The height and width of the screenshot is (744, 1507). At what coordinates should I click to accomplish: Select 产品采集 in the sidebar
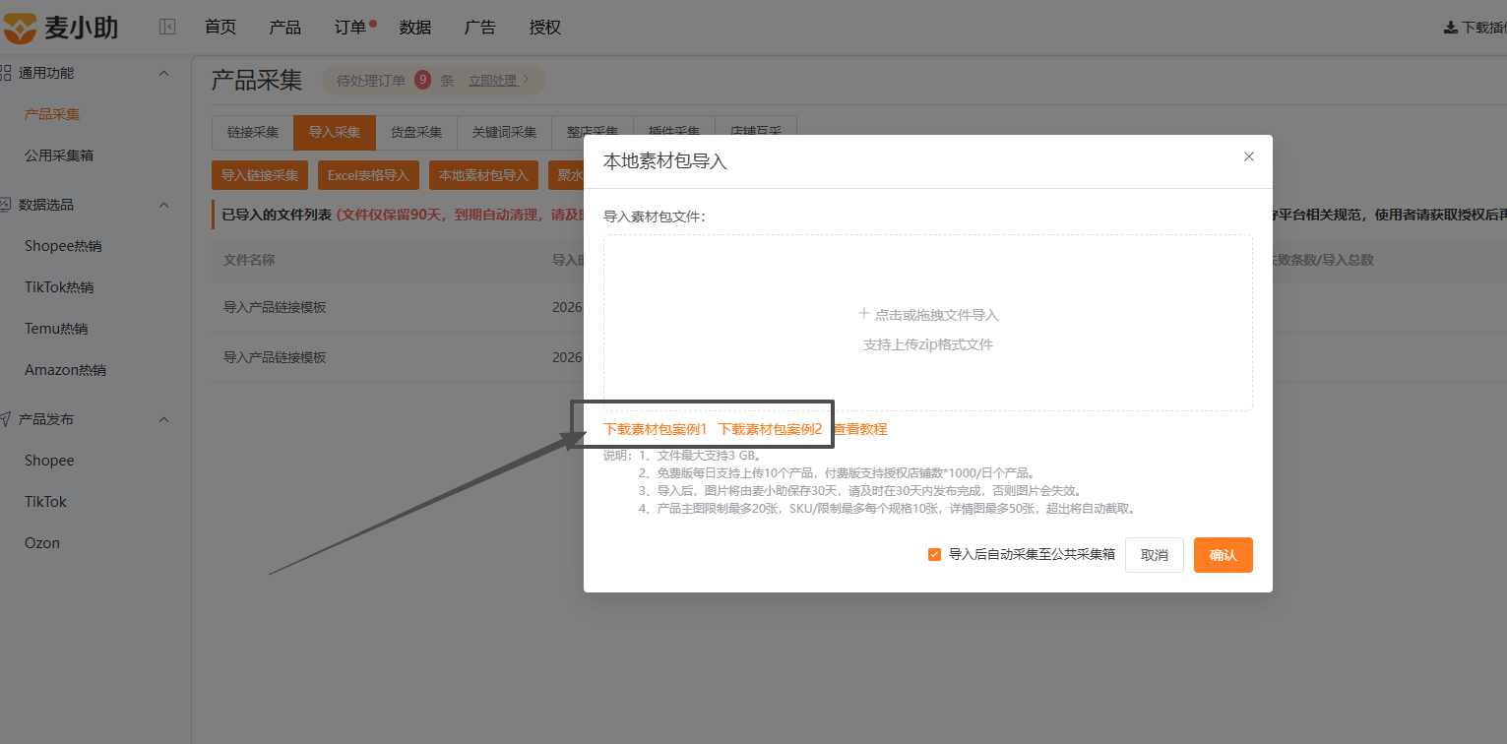[x=52, y=114]
